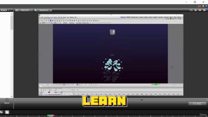Open the Edit menu
This screenshot has height=117, width=208.
[x=42, y=17]
